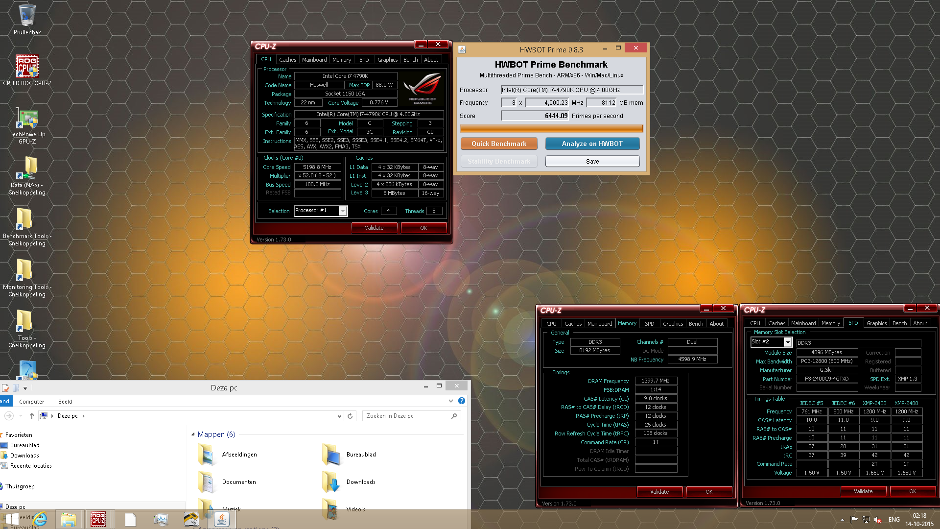Viewport: 940px width, 529px height.
Task: Click the DRAM Frequency value 1399.7 MHz
Action: tap(656, 381)
